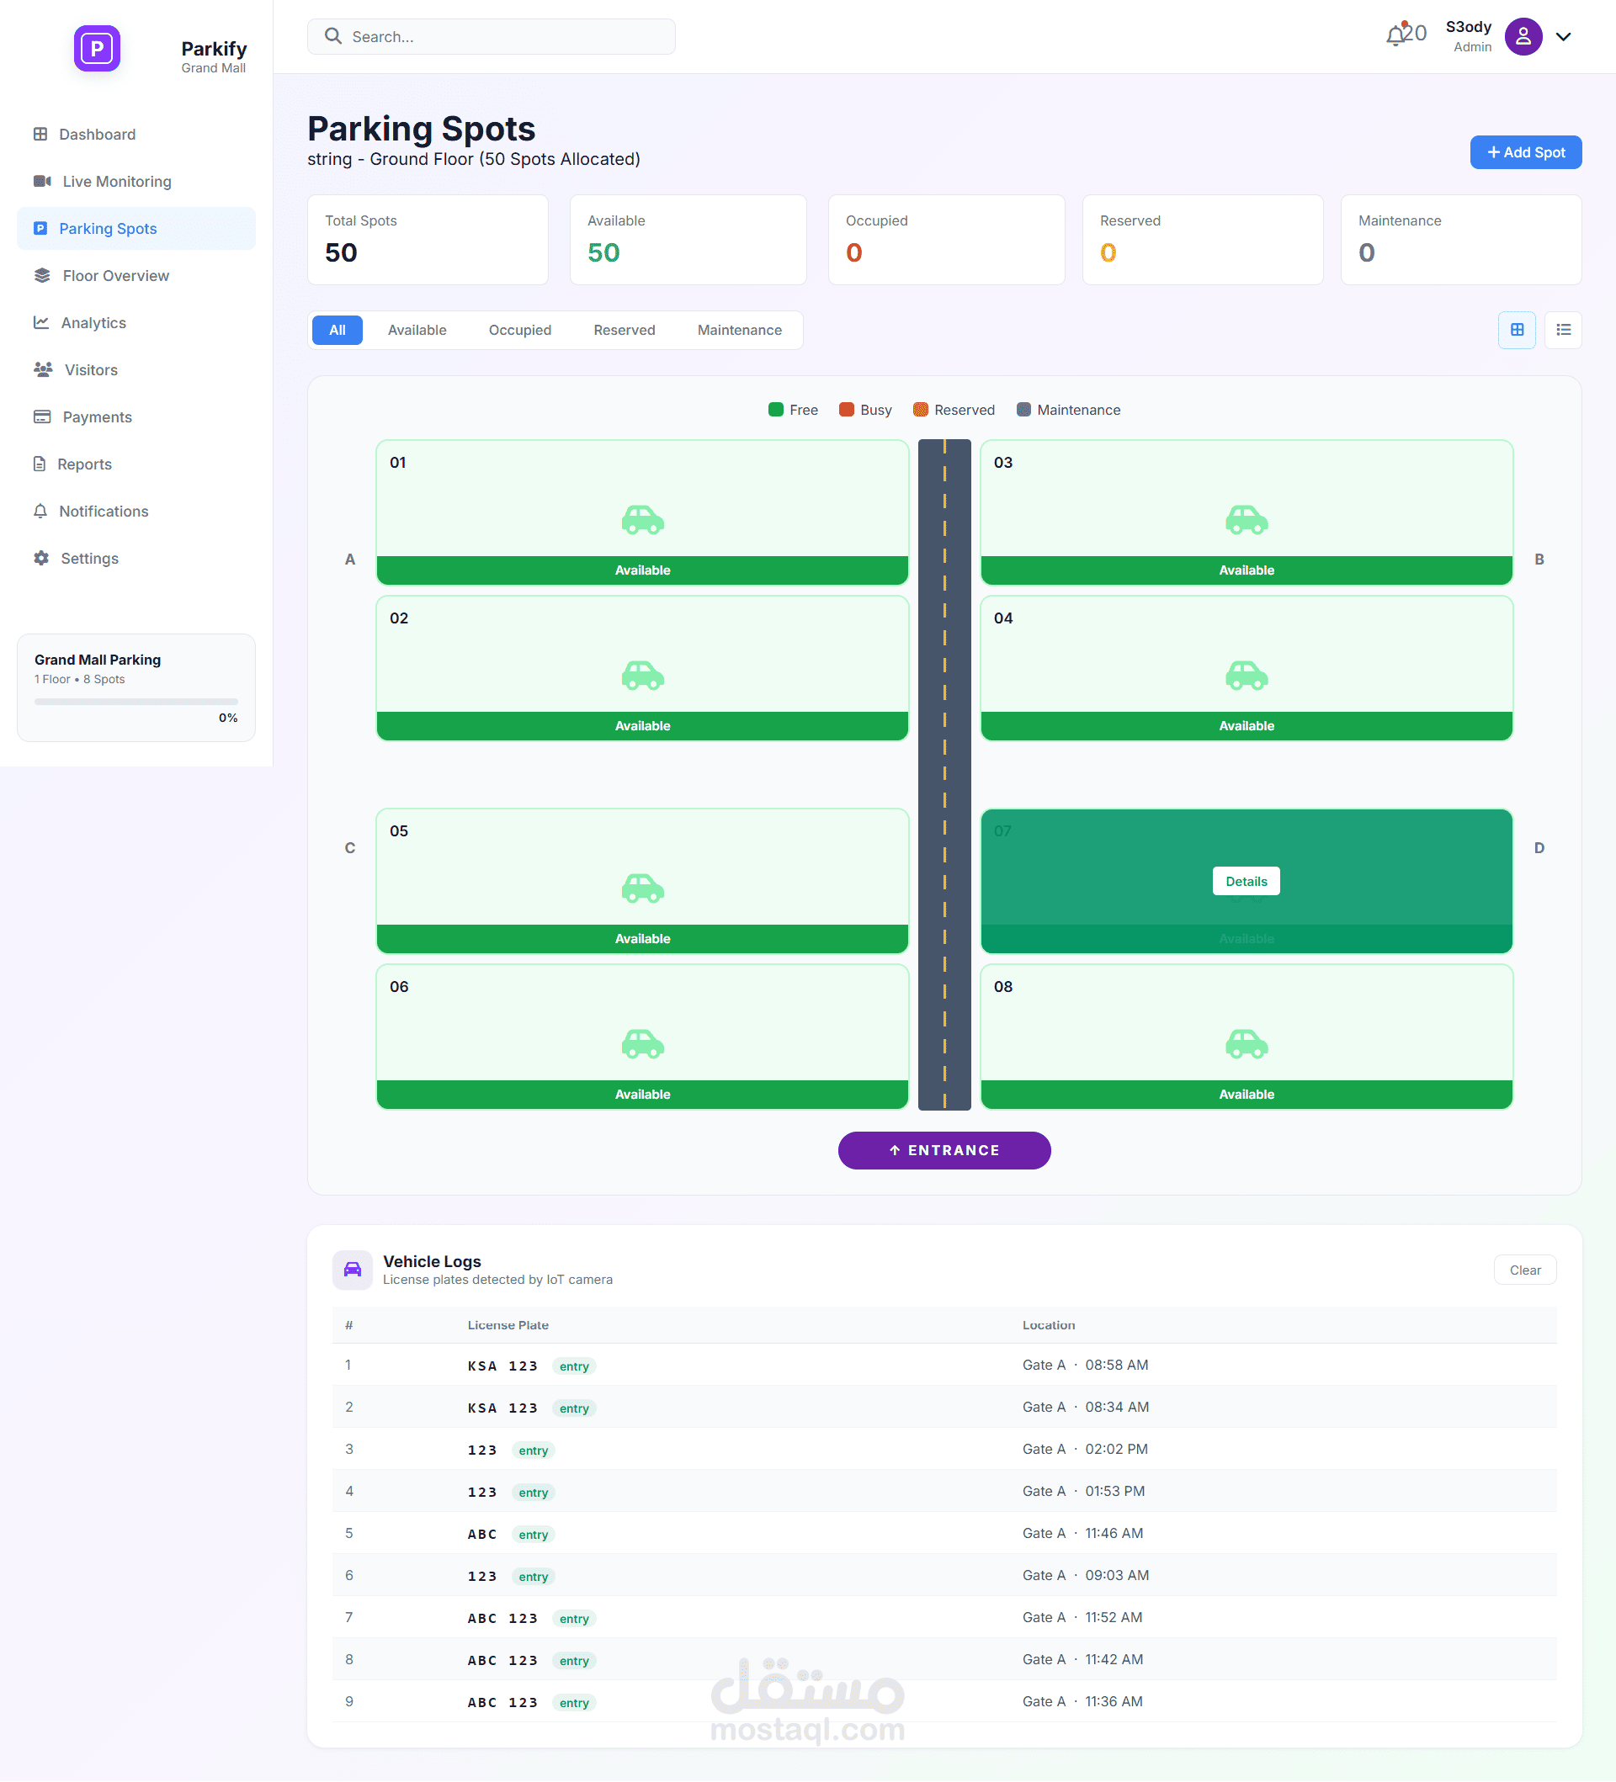Click the car icon in spot 03
Viewport: 1616px width, 1782px height.
pyautogui.click(x=1247, y=520)
